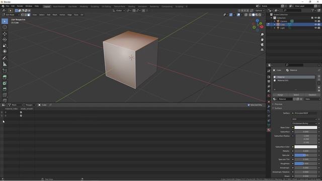Toggle X-ray display in viewport header
This screenshot has width=322, height=181.
coord(246,15)
